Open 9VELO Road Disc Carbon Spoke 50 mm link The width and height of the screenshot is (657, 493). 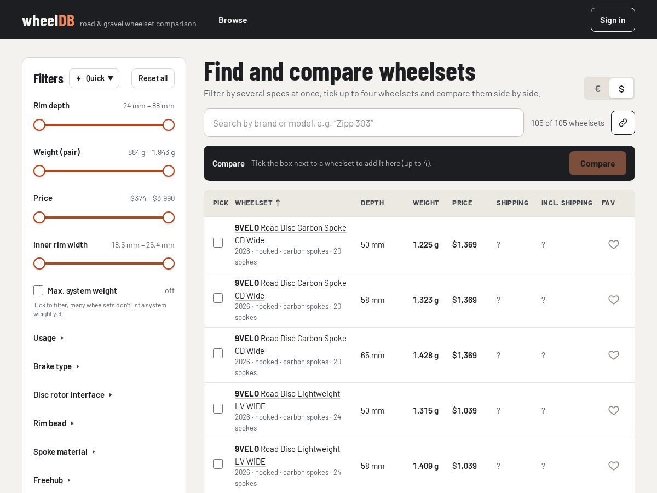[291, 234]
